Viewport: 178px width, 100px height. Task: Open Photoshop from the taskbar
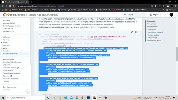click(88, 97)
